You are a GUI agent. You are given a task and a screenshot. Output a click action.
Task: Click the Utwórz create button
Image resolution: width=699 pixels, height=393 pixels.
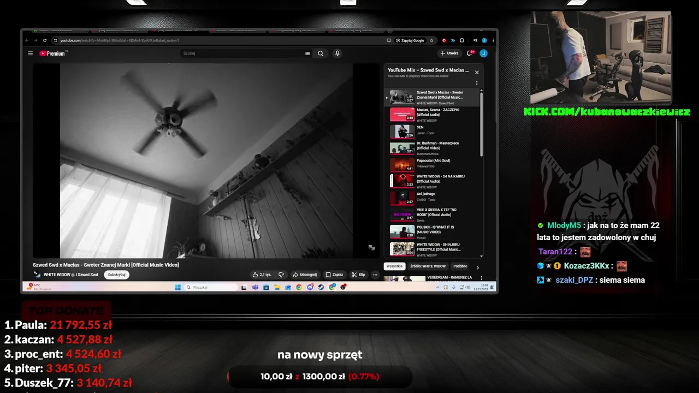pos(449,53)
